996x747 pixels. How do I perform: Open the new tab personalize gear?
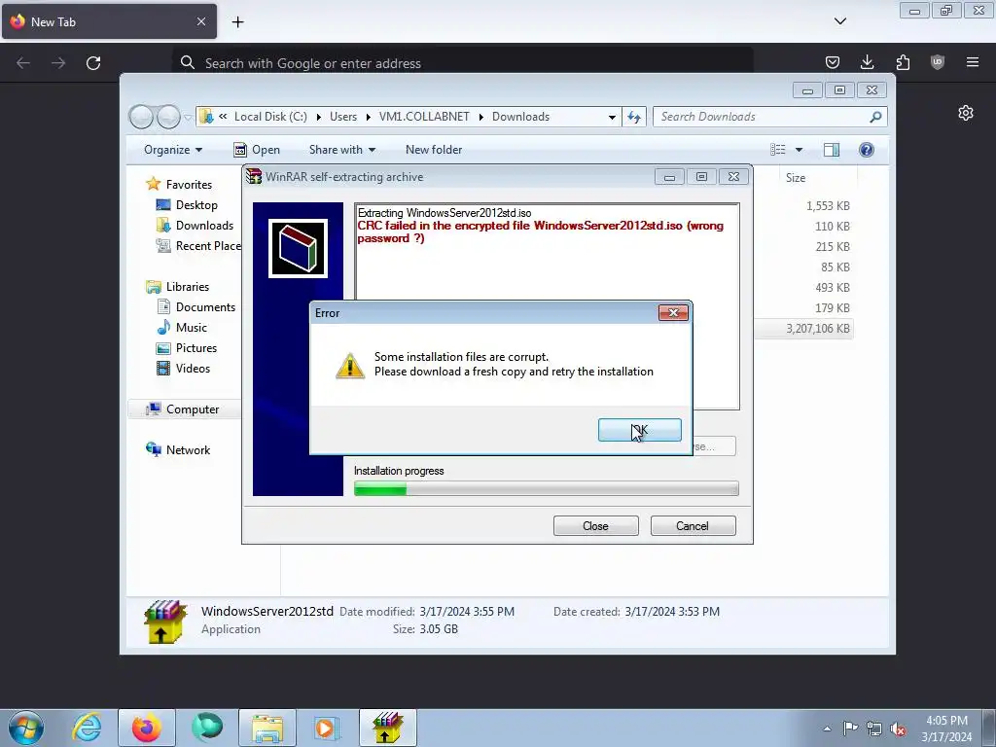[966, 113]
